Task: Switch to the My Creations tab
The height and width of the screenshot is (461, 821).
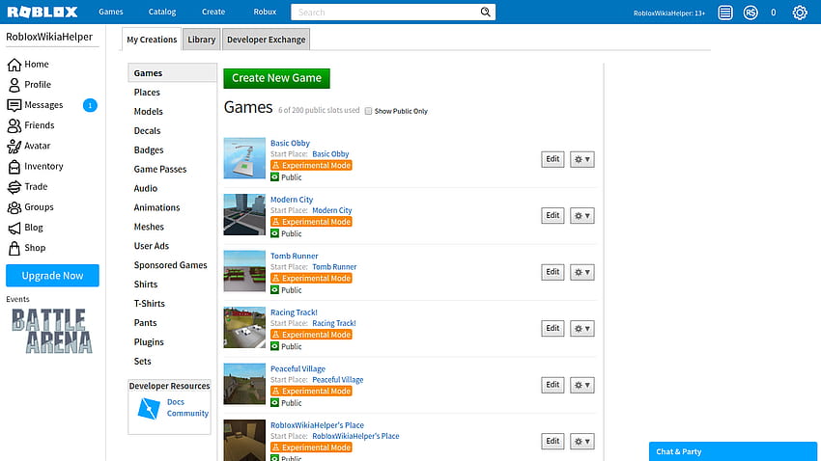Action: click(x=152, y=40)
